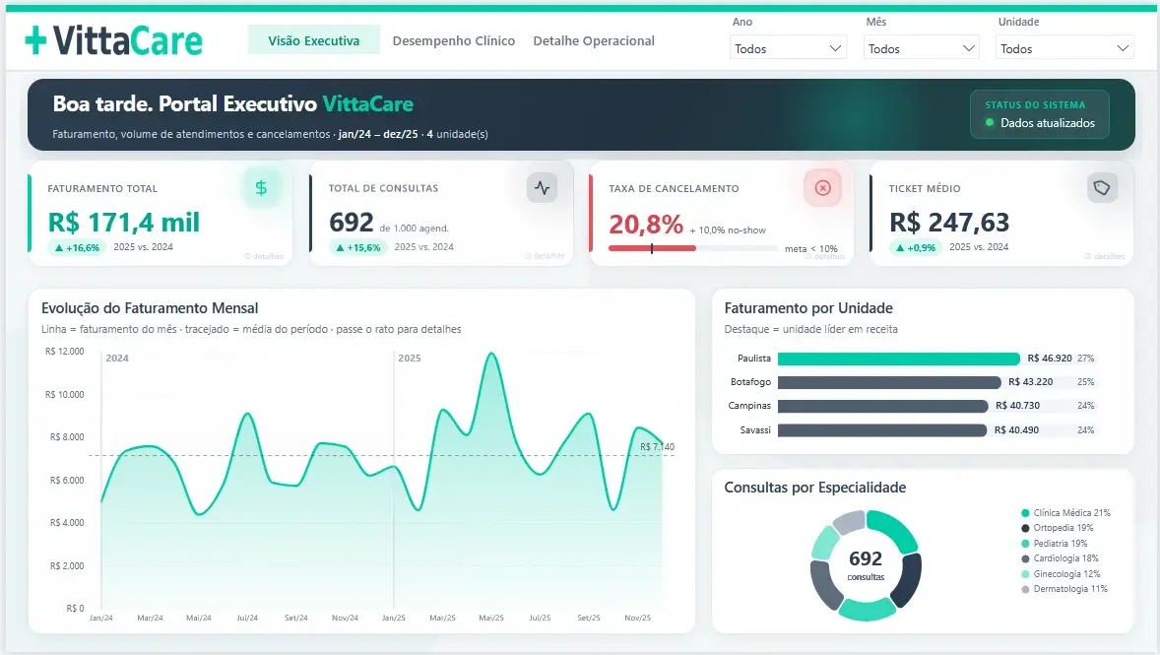Click the R$ 40.490 value
Screen dimensions: 1160x655
click(1016, 430)
